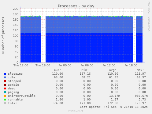Click the uninterruptible legend color swatch

[x=5, y=96]
